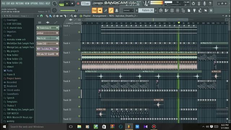Show audio clips in the picker panel
The width and height of the screenshot is (231, 130).
tap(48, 22)
